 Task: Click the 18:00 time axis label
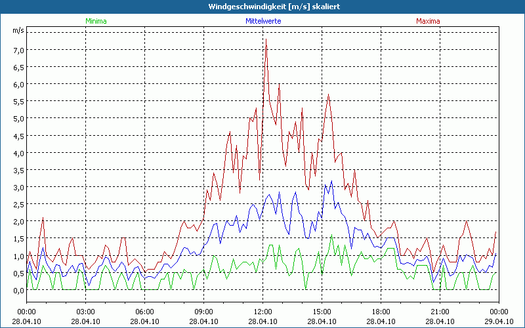[x=381, y=312]
